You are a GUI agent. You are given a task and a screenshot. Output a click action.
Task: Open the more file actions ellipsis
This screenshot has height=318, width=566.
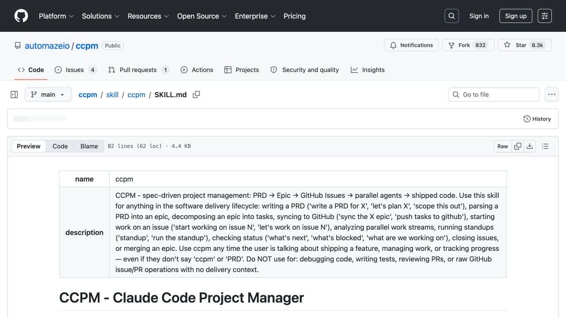(x=551, y=95)
